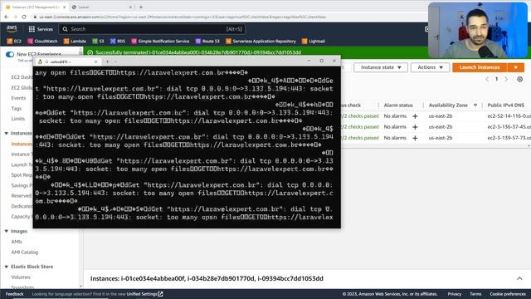This screenshot has height=299, width=531.
Task: Open a new browser tab with plus
Action: (x=141, y=7)
